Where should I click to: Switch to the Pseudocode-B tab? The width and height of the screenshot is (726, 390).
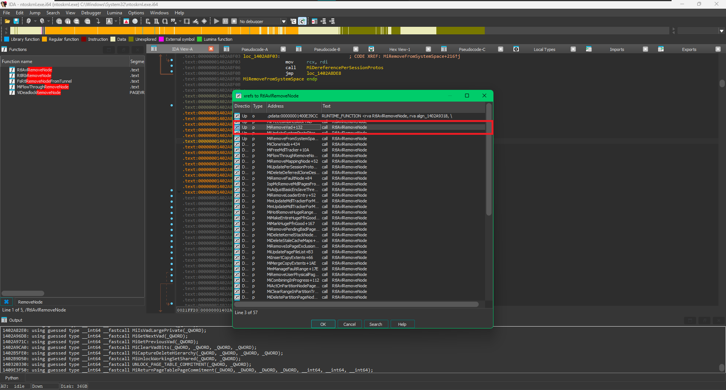click(x=327, y=49)
